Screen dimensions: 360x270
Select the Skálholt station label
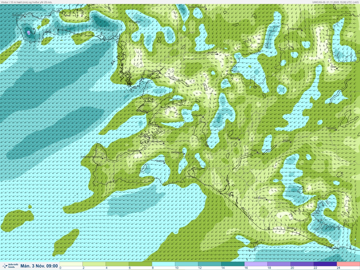234,138
